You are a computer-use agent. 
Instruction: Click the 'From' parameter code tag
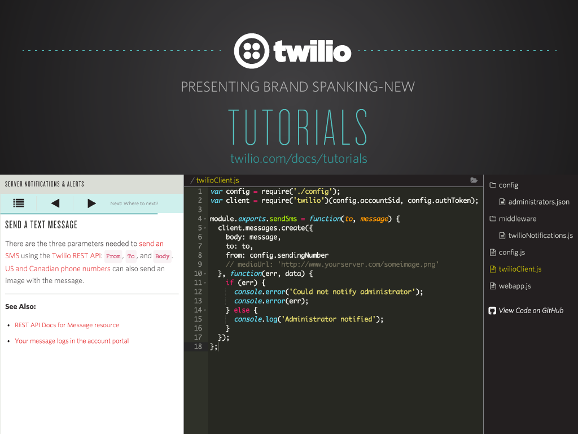coord(113,256)
